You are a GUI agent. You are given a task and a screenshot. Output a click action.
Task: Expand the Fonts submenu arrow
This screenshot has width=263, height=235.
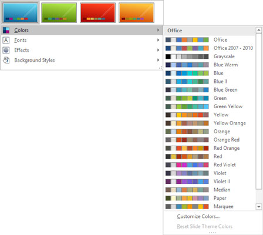tap(158, 40)
